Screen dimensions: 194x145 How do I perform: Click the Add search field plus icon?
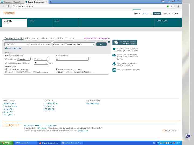[6, 48]
